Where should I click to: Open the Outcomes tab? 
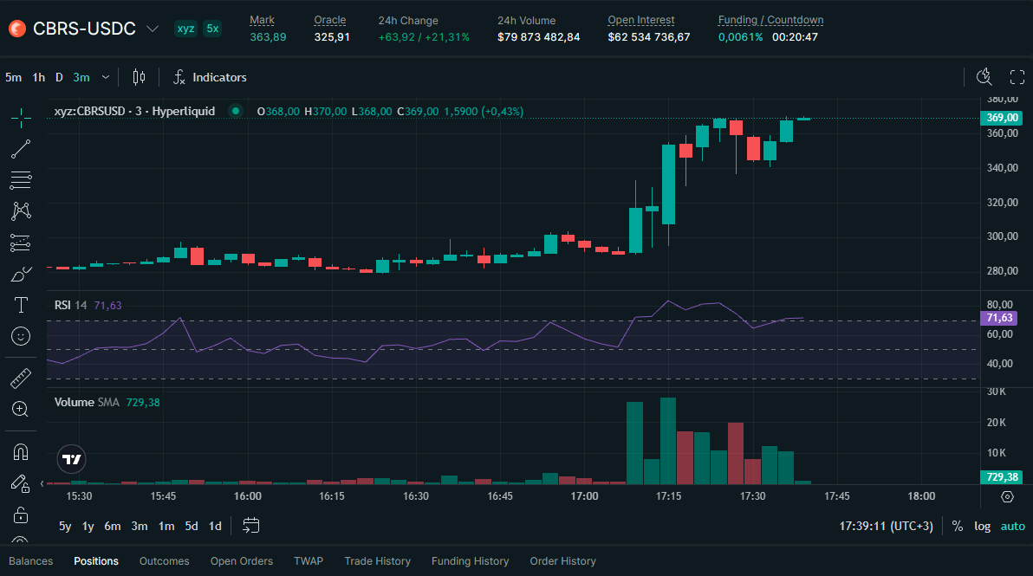pos(164,561)
